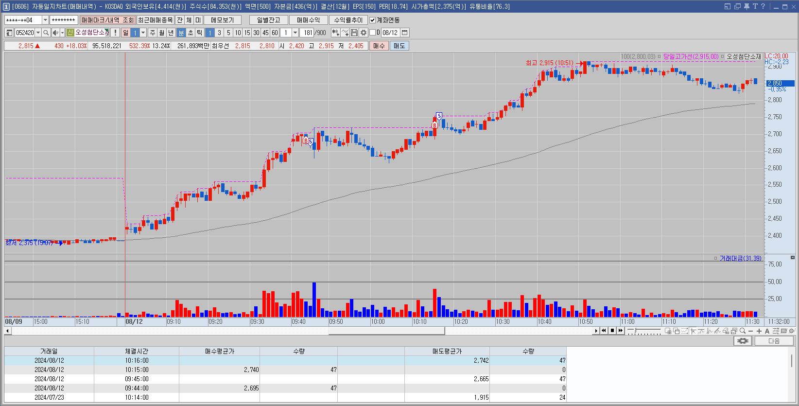
Task: Open the calendar date picker icon
Action: click(404, 33)
